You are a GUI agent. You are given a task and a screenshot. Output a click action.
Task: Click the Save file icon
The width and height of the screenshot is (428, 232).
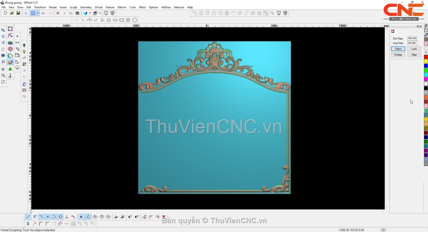coord(18,13)
